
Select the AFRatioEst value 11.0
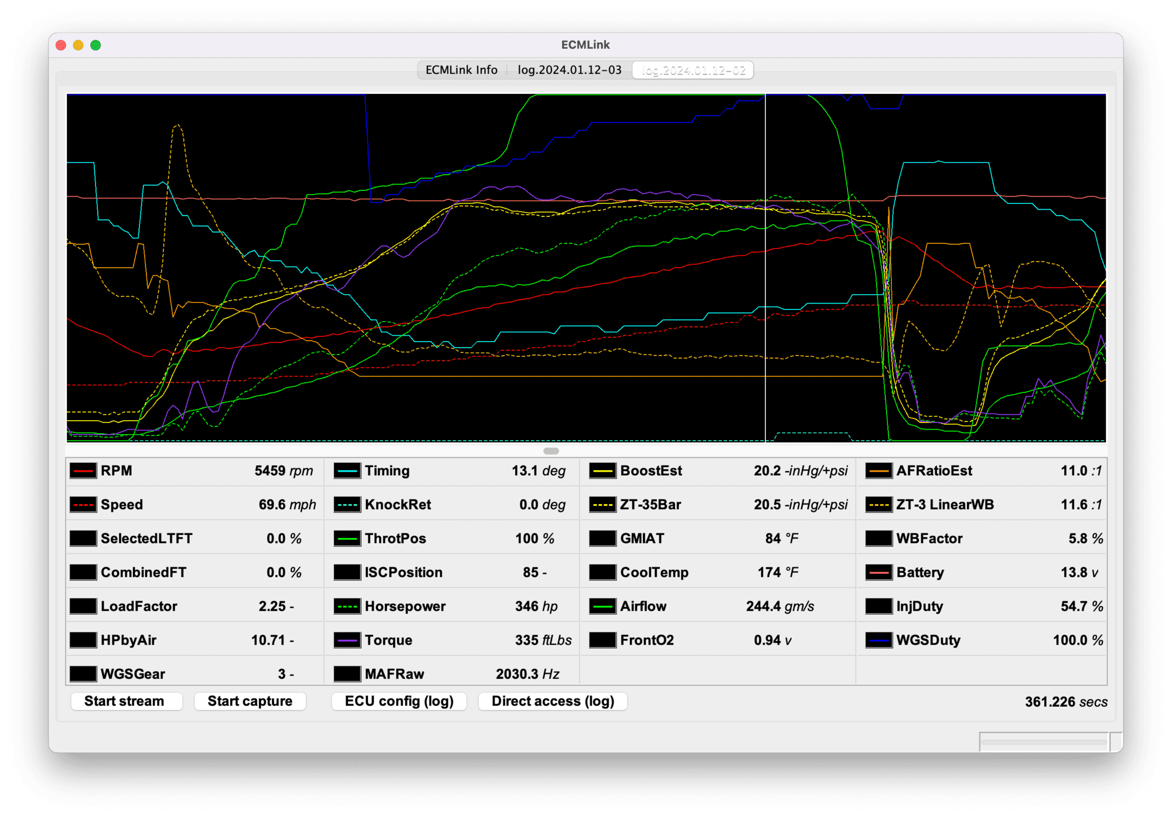(x=1074, y=471)
